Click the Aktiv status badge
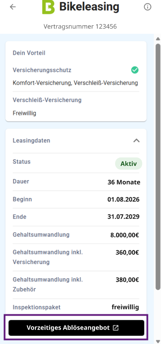Viewport: 161px width, 344px height. click(x=128, y=164)
